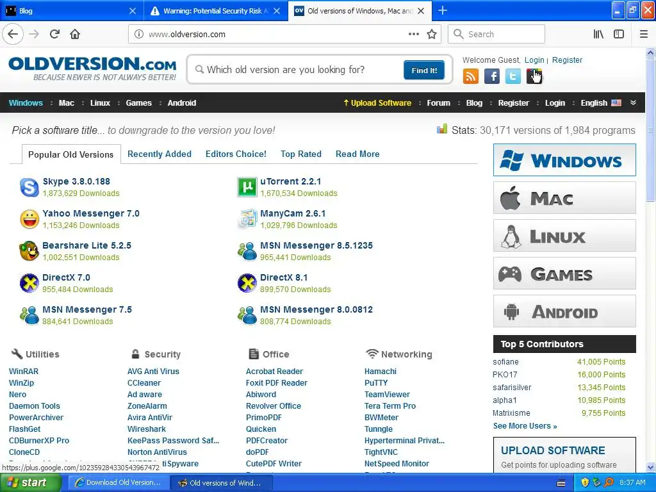Switch to the Warning: Potential Security Risk tab

click(216, 10)
